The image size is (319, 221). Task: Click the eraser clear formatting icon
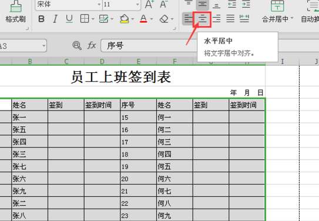pos(164,19)
